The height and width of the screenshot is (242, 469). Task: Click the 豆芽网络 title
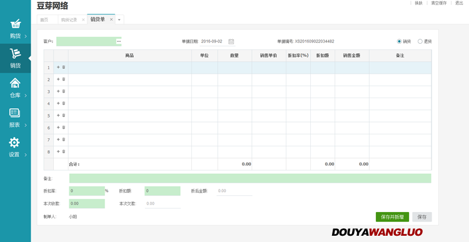coord(52,6)
